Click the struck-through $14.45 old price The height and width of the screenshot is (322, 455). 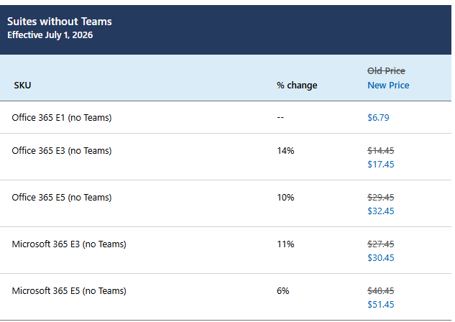(x=381, y=150)
